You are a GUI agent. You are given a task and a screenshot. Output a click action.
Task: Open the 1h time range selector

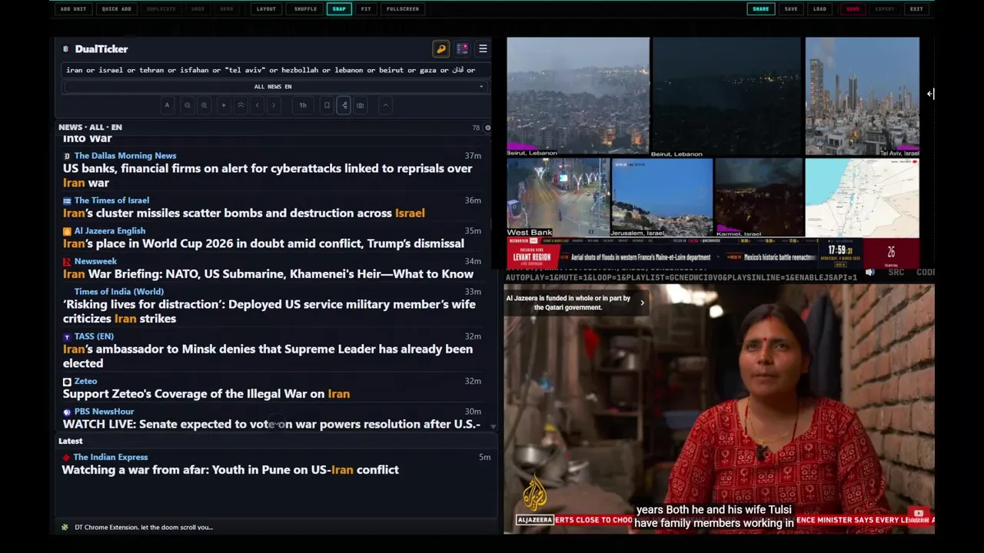click(x=303, y=105)
